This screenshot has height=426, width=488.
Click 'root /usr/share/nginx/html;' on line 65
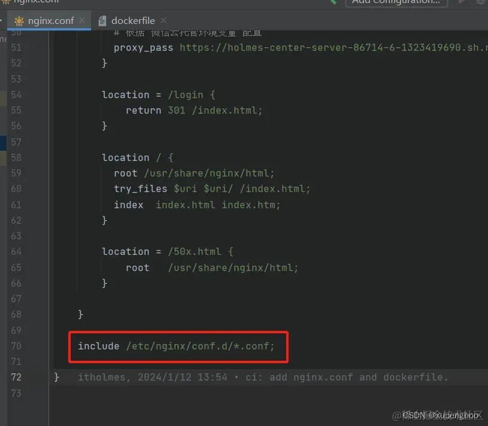pos(212,267)
